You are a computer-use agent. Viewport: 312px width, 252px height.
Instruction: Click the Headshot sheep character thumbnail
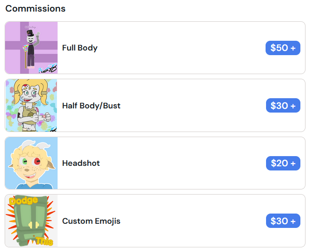pyautogui.click(x=31, y=163)
